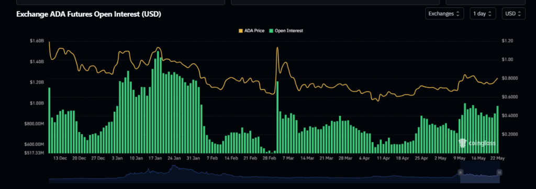Click the left handle of range slider
Screen dimensions: 536x189
coord(461,172)
